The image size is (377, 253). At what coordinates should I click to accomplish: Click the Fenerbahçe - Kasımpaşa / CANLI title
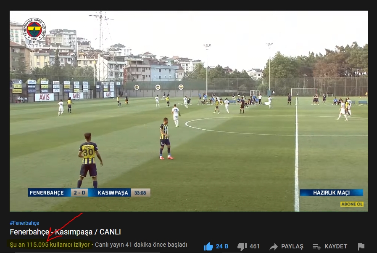(x=66, y=232)
